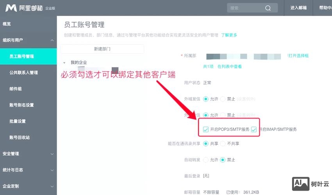Expand the 统计与日志 section chevron
The height and width of the screenshot is (195, 332).
pos(52,170)
